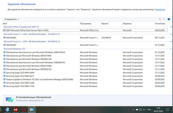Click the icon beside update KB5066135

pyautogui.click(x=5, y=69)
